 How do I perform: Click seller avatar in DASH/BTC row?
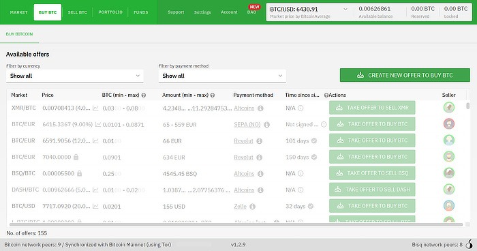tap(449, 189)
